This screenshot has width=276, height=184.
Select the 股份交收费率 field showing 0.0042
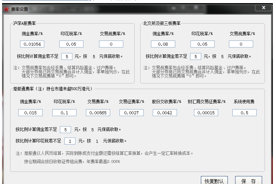[165, 113]
